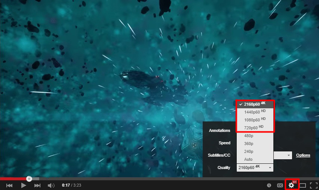Switch quality to 360p
319x190 pixels.
point(255,144)
